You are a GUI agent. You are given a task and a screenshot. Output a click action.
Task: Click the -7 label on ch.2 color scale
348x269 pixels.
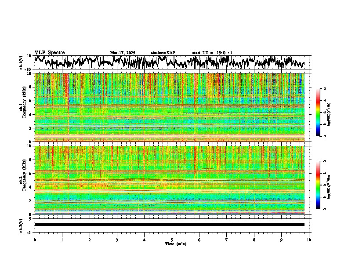pyautogui.click(x=324, y=209)
